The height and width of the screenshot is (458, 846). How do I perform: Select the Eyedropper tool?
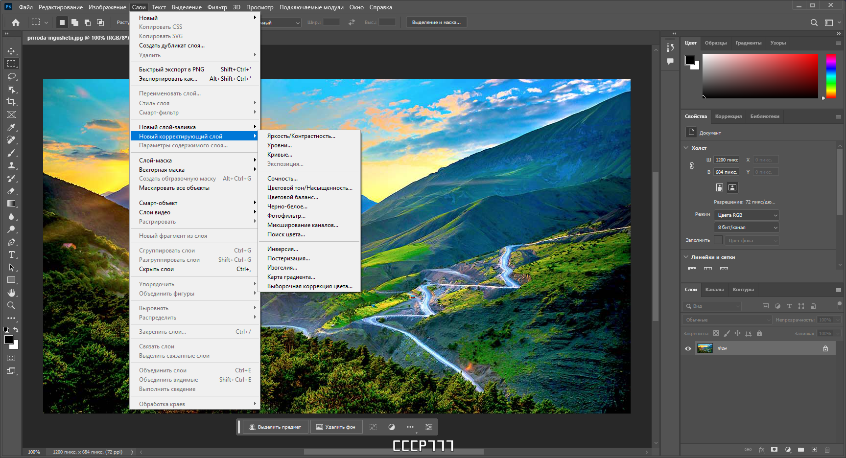pyautogui.click(x=11, y=127)
